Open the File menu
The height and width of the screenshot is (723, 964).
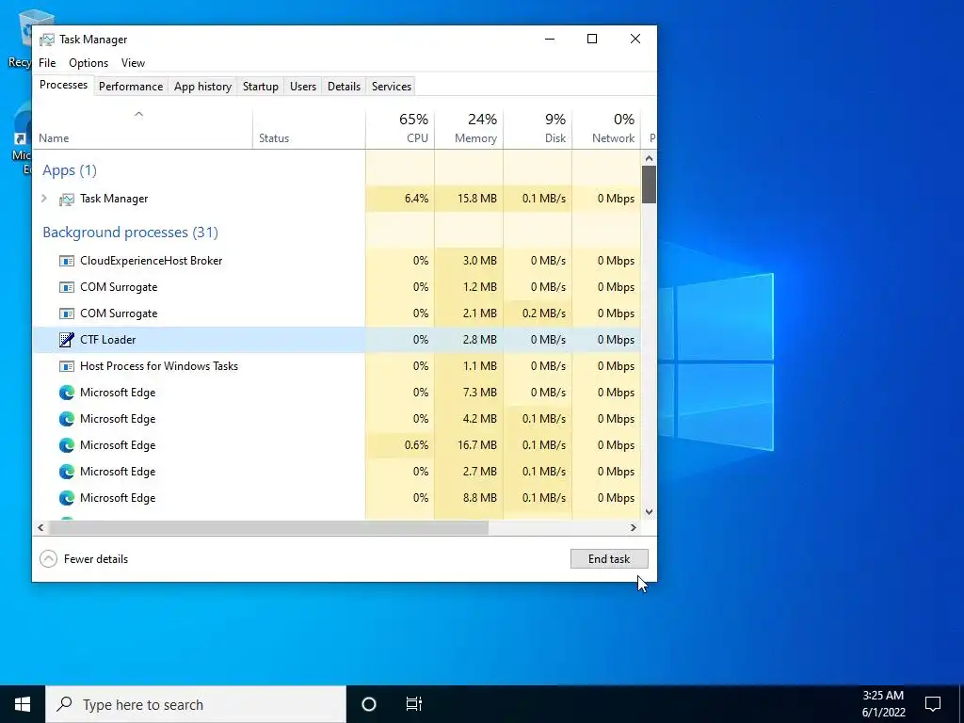point(47,63)
